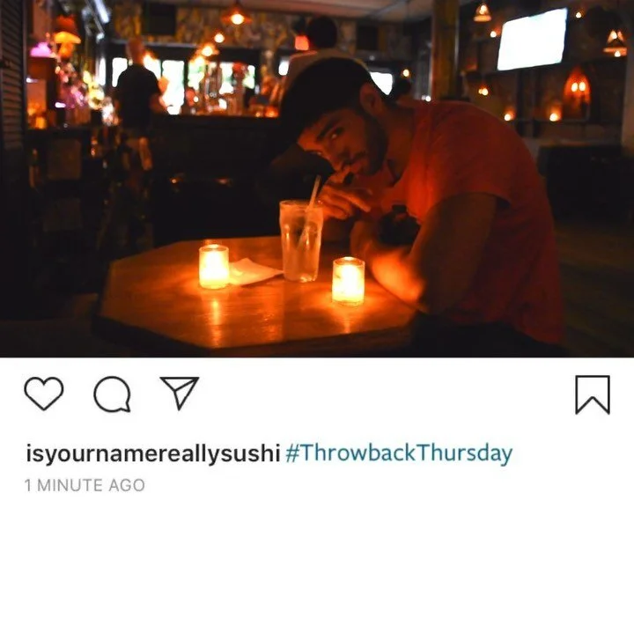Save the post with the bookmark icon
The image size is (634, 634).
click(593, 394)
